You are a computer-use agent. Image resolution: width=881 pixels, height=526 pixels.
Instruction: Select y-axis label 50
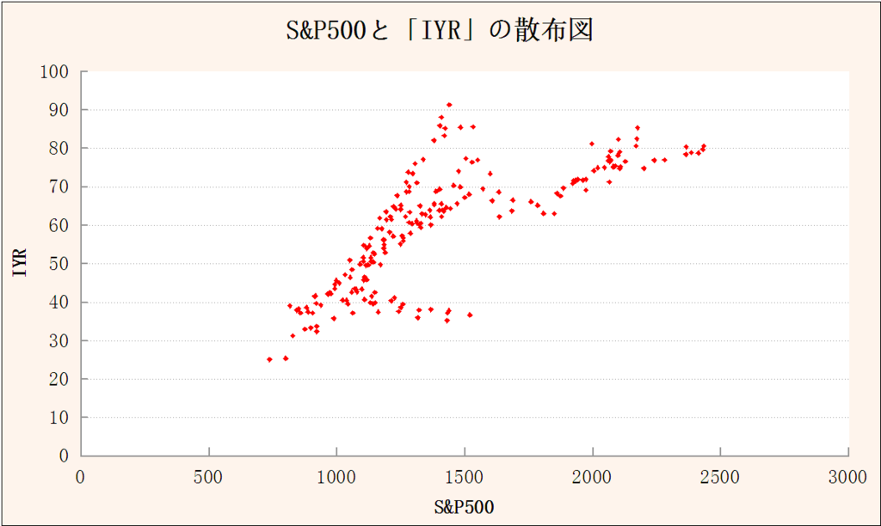(x=59, y=264)
